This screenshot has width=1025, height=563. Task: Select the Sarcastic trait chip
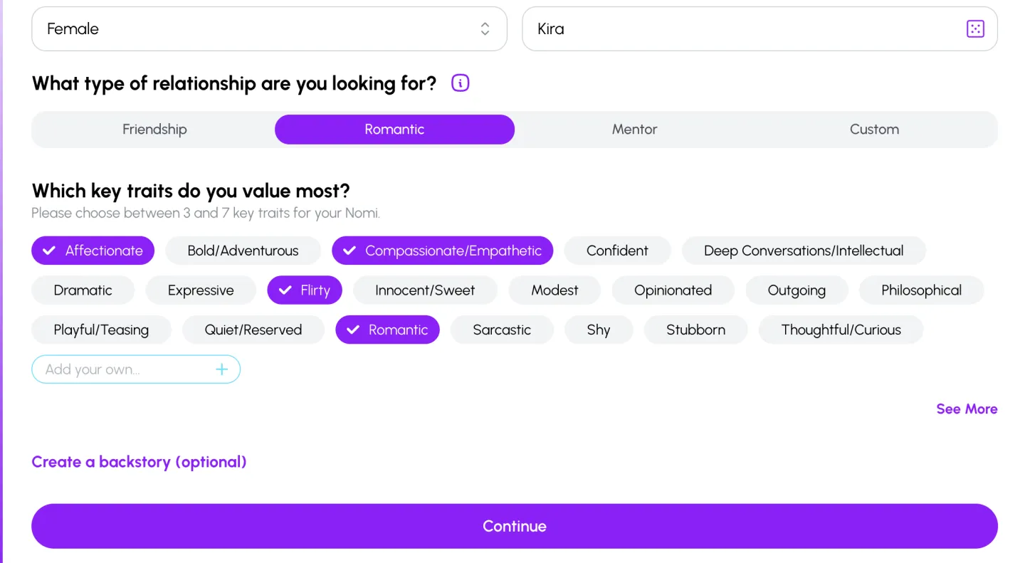[502, 330]
